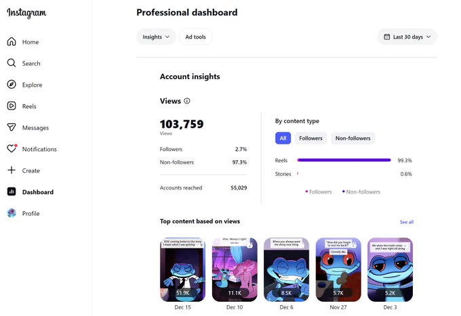Click the See all link

(x=407, y=222)
